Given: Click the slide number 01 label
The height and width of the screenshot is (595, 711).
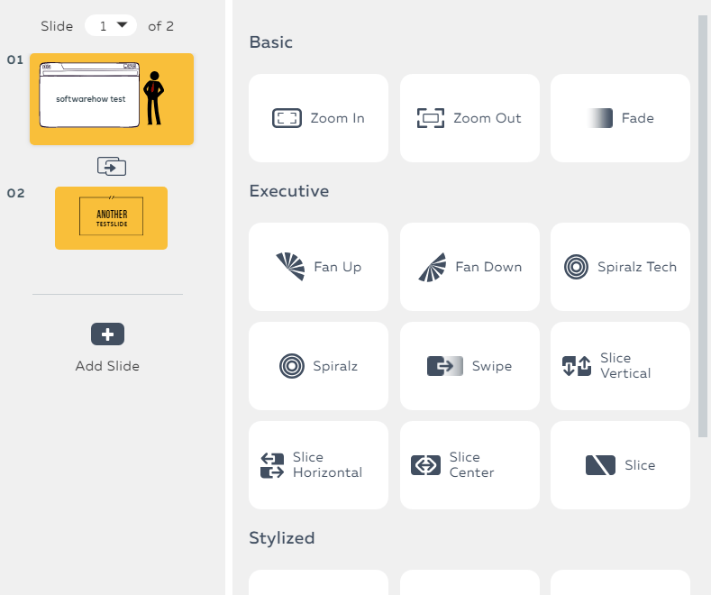Looking at the screenshot, I should click(15, 59).
